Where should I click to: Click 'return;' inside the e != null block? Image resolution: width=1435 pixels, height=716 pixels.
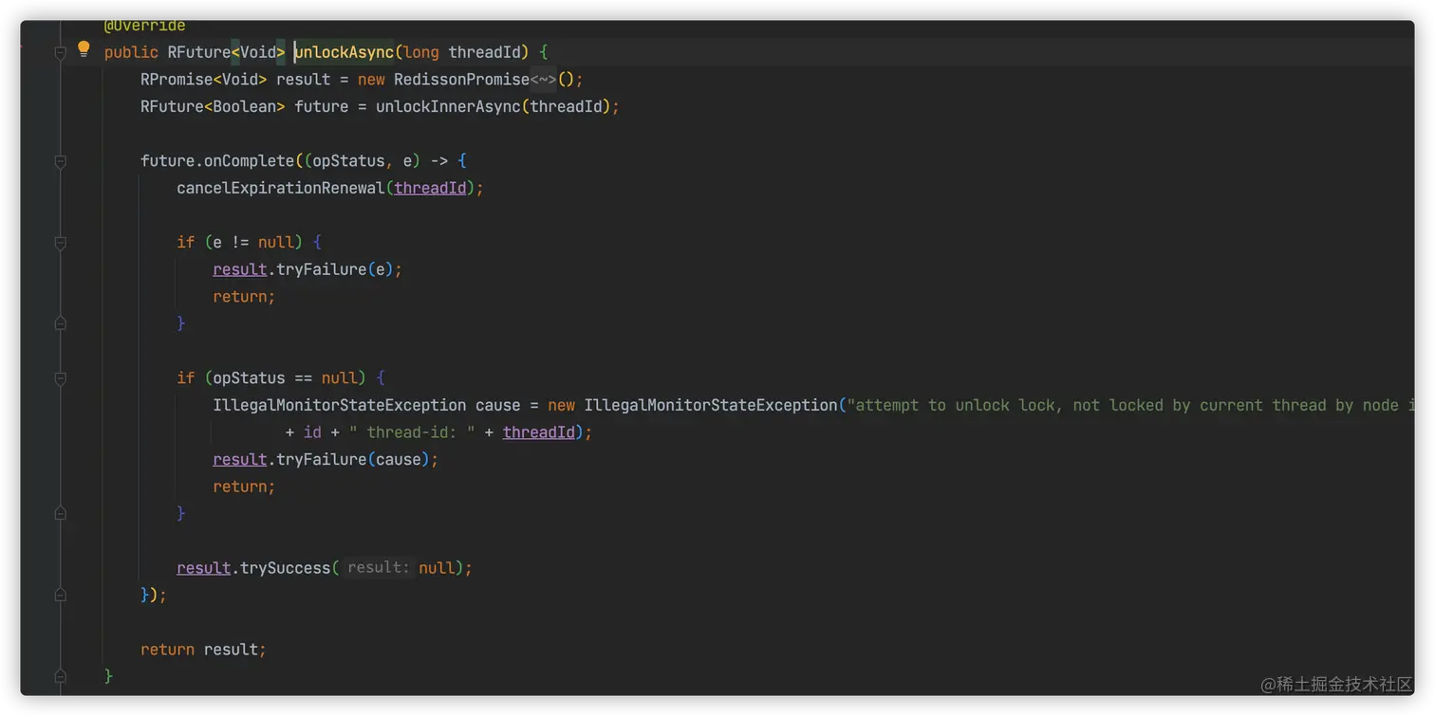click(244, 297)
